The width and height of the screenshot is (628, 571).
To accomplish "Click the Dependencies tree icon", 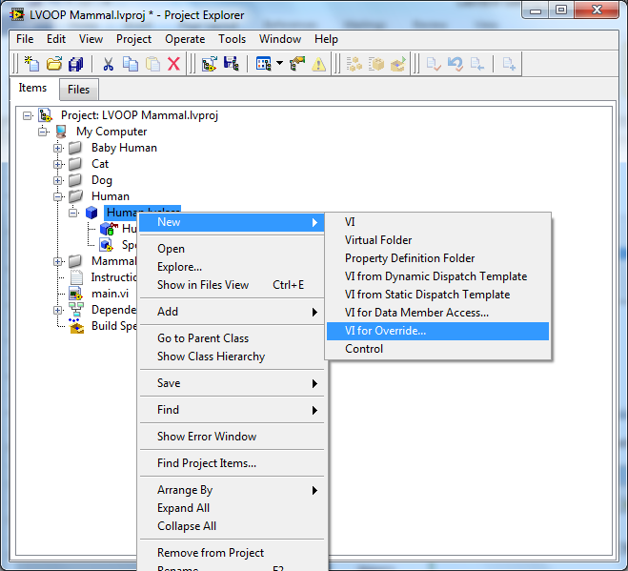I will tap(75, 310).
